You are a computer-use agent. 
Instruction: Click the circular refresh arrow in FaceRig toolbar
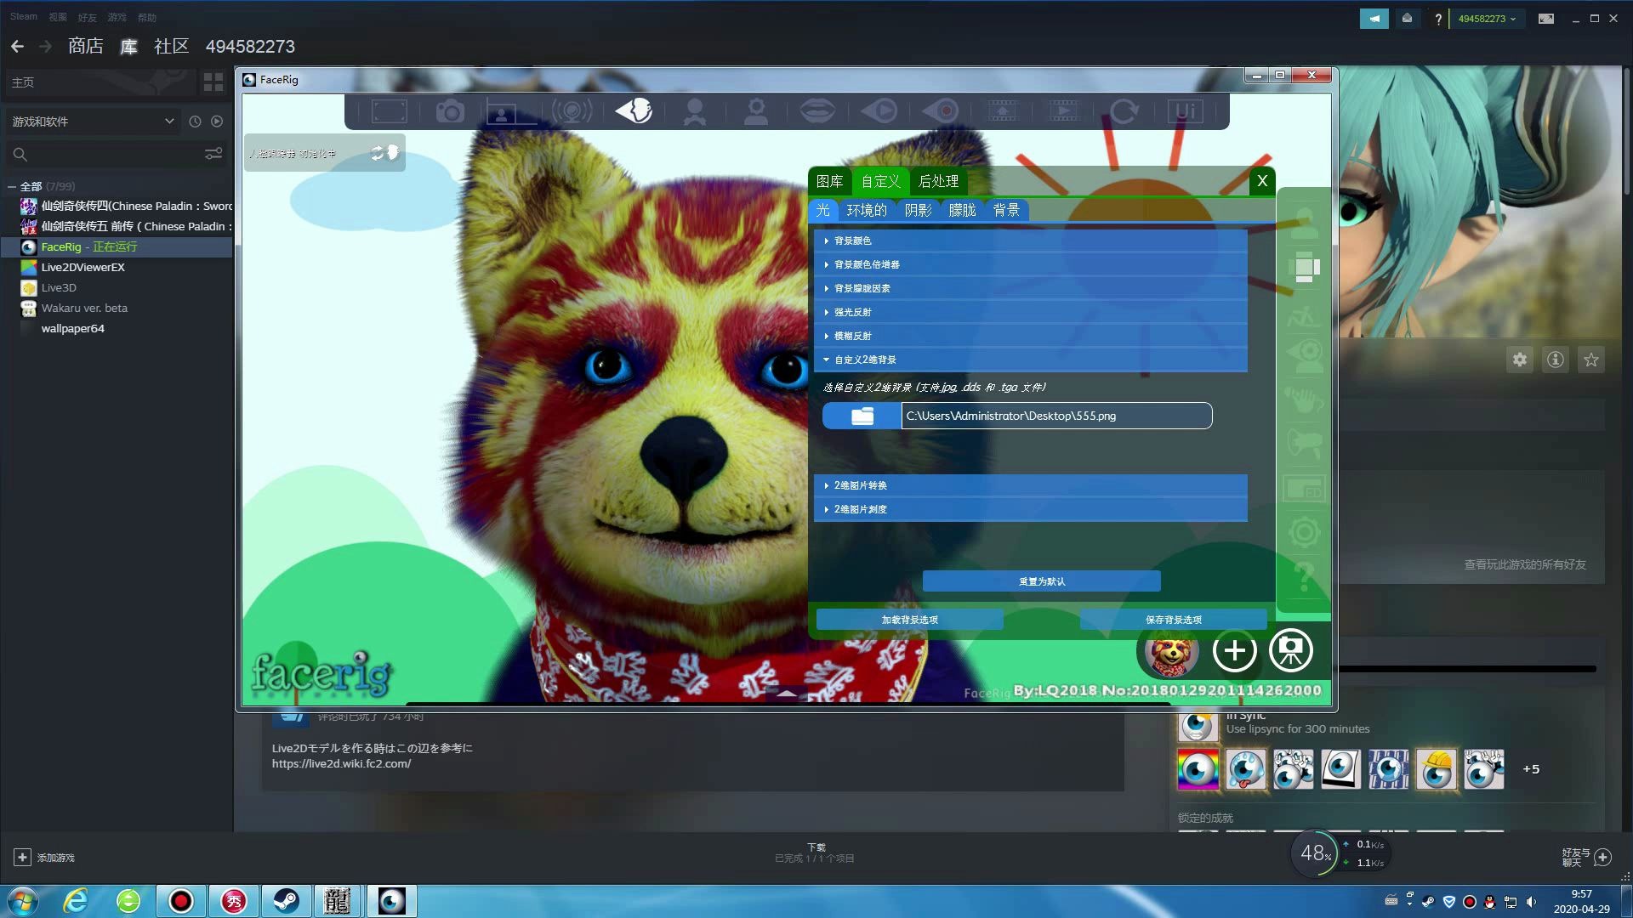[x=1124, y=111]
